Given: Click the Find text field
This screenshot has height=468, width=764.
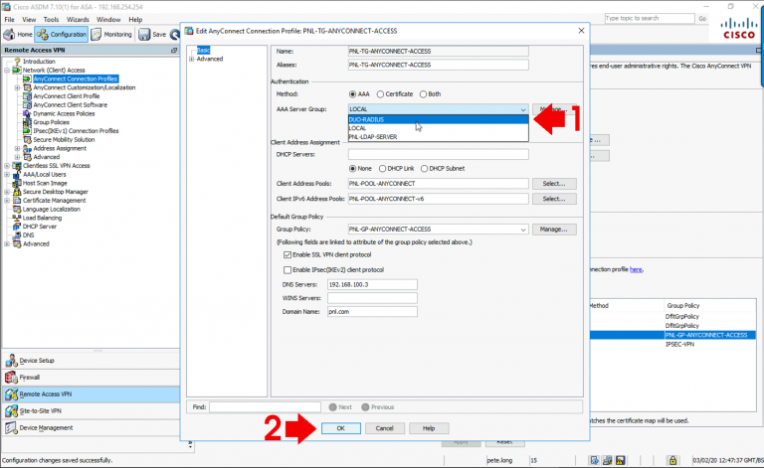Looking at the screenshot, I should [265, 407].
